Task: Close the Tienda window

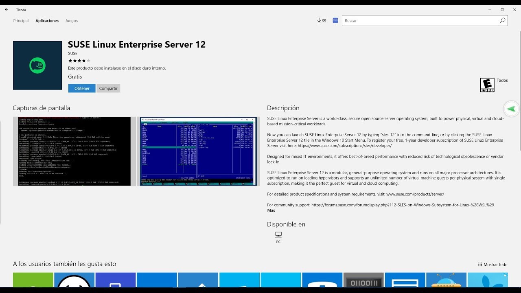Action: (514, 9)
